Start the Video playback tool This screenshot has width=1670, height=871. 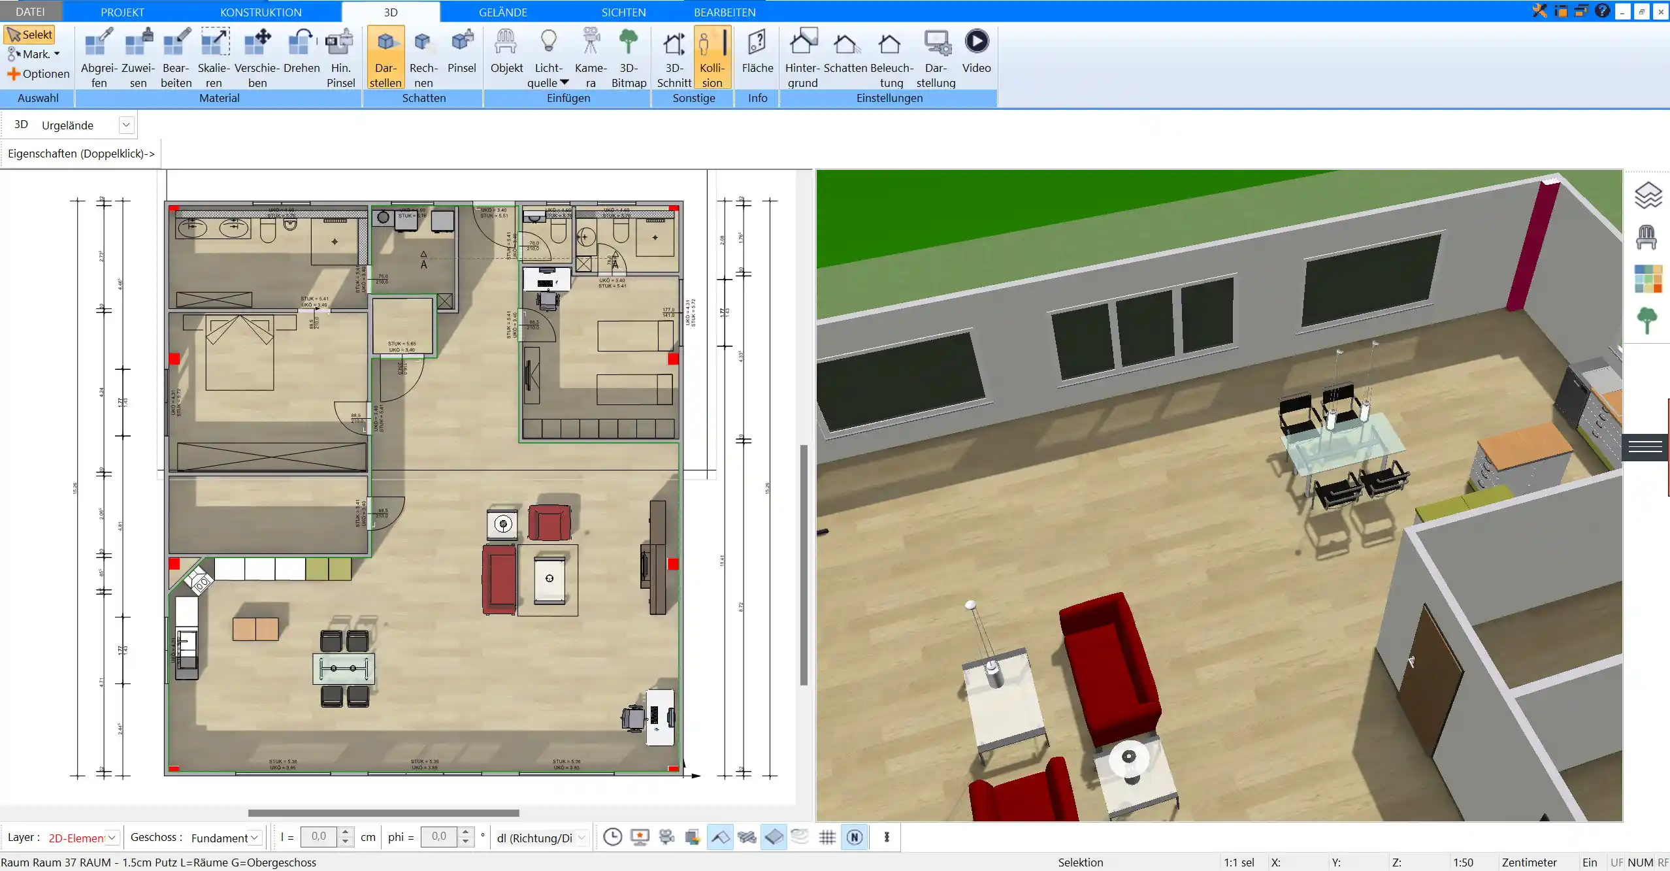[x=976, y=51]
